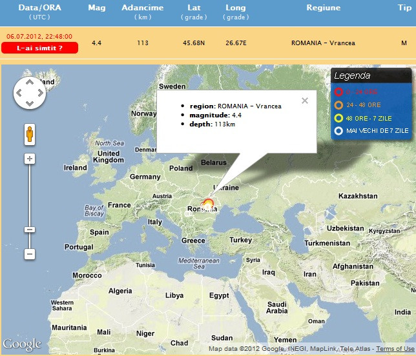Pan the map left with the arrow control
The height and width of the screenshot is (356, 416).
19,94
